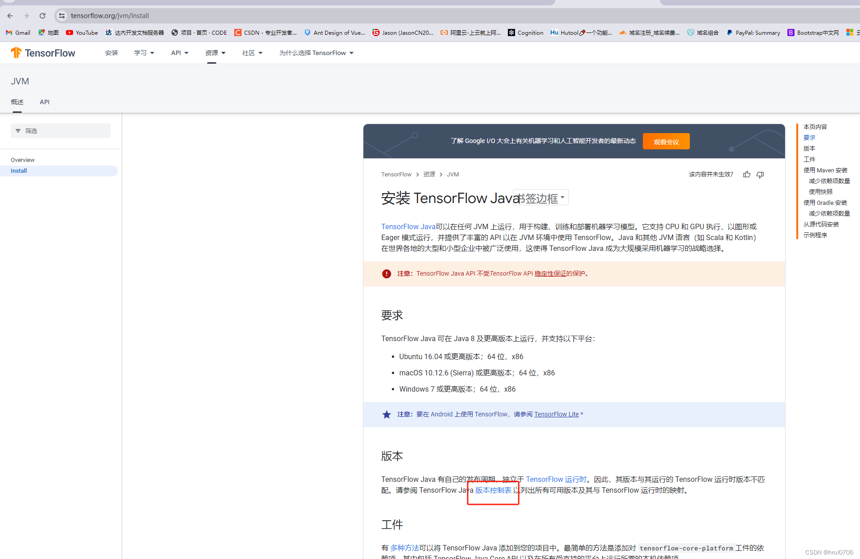
Task: Jump to 使用 Gradle 安装 in page contents
Action: click(x=825, y=202)
